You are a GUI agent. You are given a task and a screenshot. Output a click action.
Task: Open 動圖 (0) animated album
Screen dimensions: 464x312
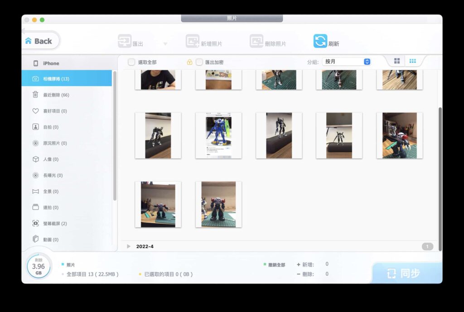[x=67, y=240]
